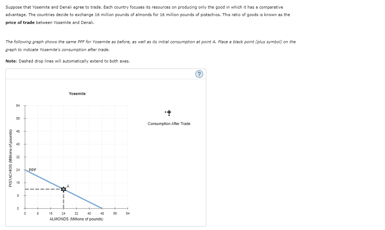This screenshot has width=385, height=230.
Task: Click the 24 tick on the horizontal axis
Action: (64, 213)
